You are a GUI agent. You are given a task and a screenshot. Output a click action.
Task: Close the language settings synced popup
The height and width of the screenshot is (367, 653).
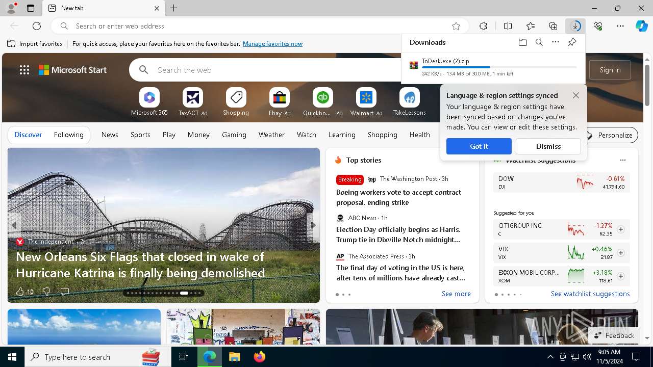point(576,95)
